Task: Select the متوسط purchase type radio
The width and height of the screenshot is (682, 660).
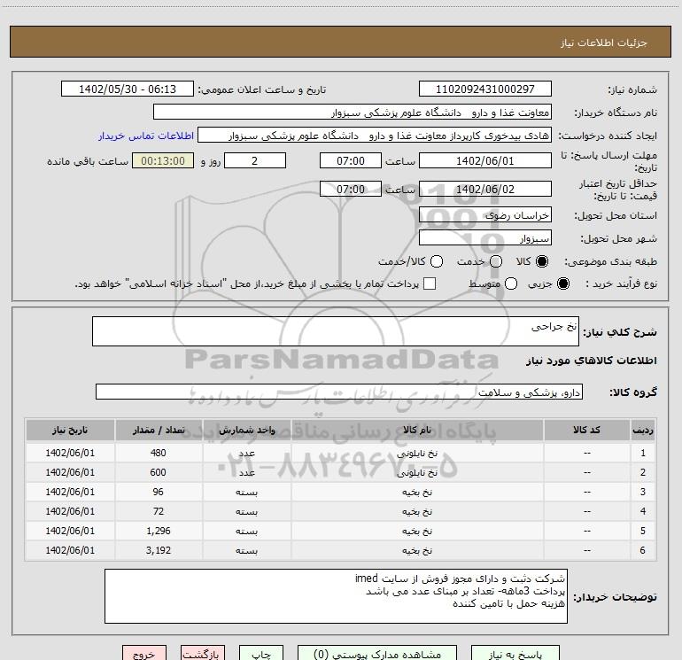Action: point(511,283)
